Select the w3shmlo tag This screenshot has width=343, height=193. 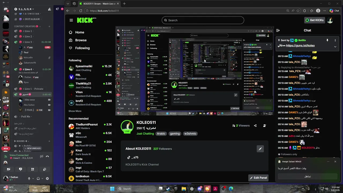pyautogui.click(x=190, y=133)
